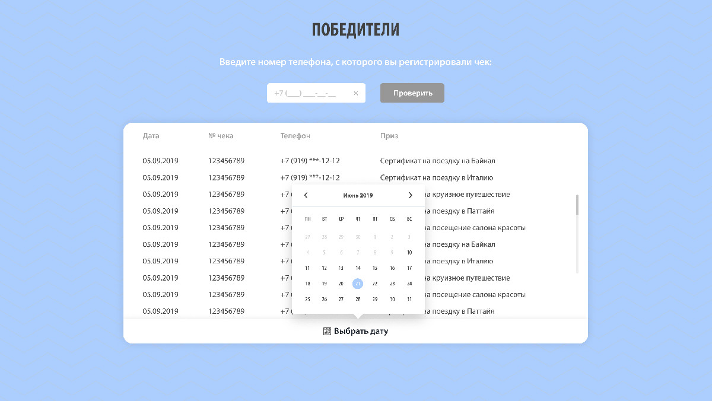The image size is (712, 401).
Task: Go to next month in calendar
Action: [410, 195]
